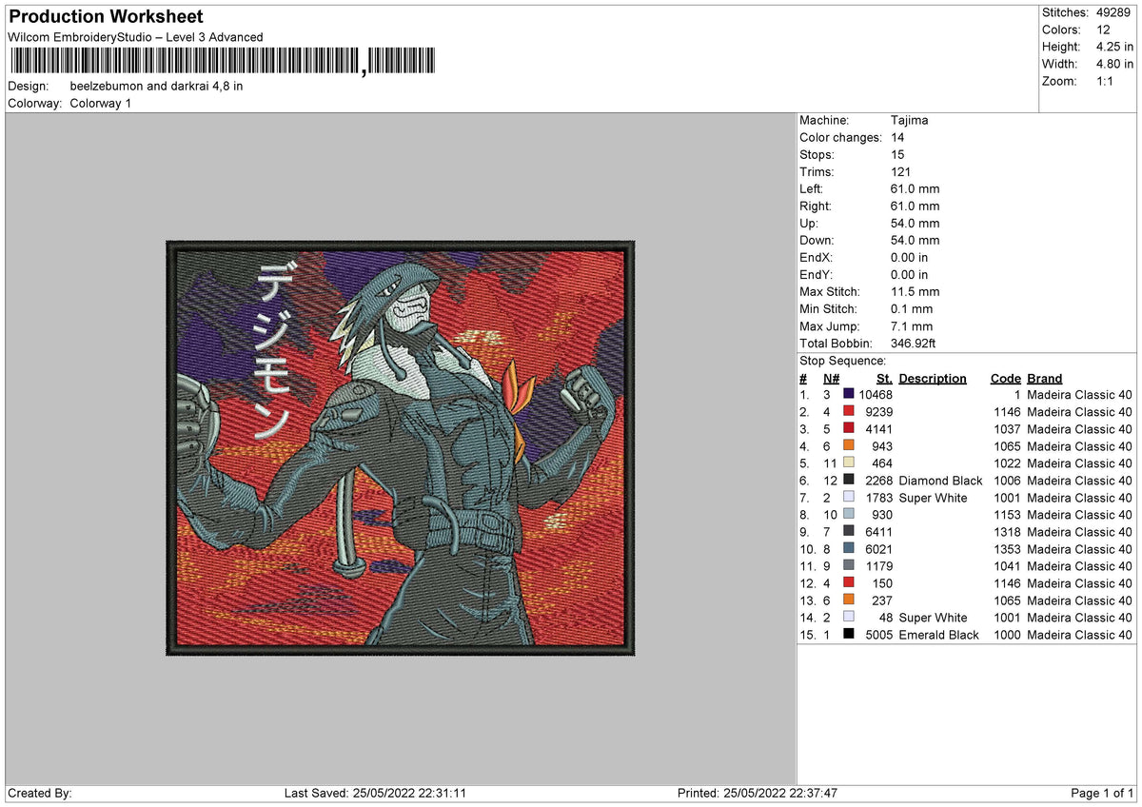Select the Max Jump value 7.1 mm
Screen dimensions: 1142x807
tap(912, 325)
